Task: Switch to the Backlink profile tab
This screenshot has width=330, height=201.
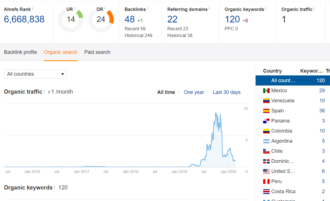Action: (21, 52)
